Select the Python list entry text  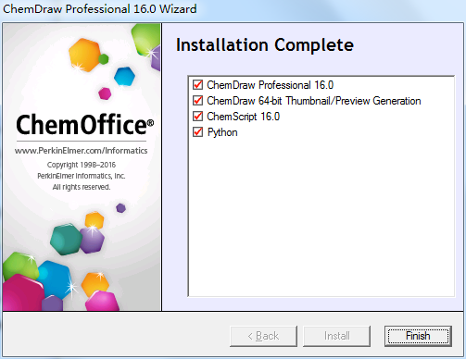(222, 132)
